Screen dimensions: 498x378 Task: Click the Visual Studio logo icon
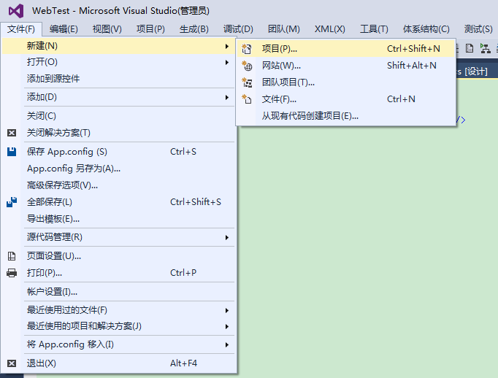point(16,11)
